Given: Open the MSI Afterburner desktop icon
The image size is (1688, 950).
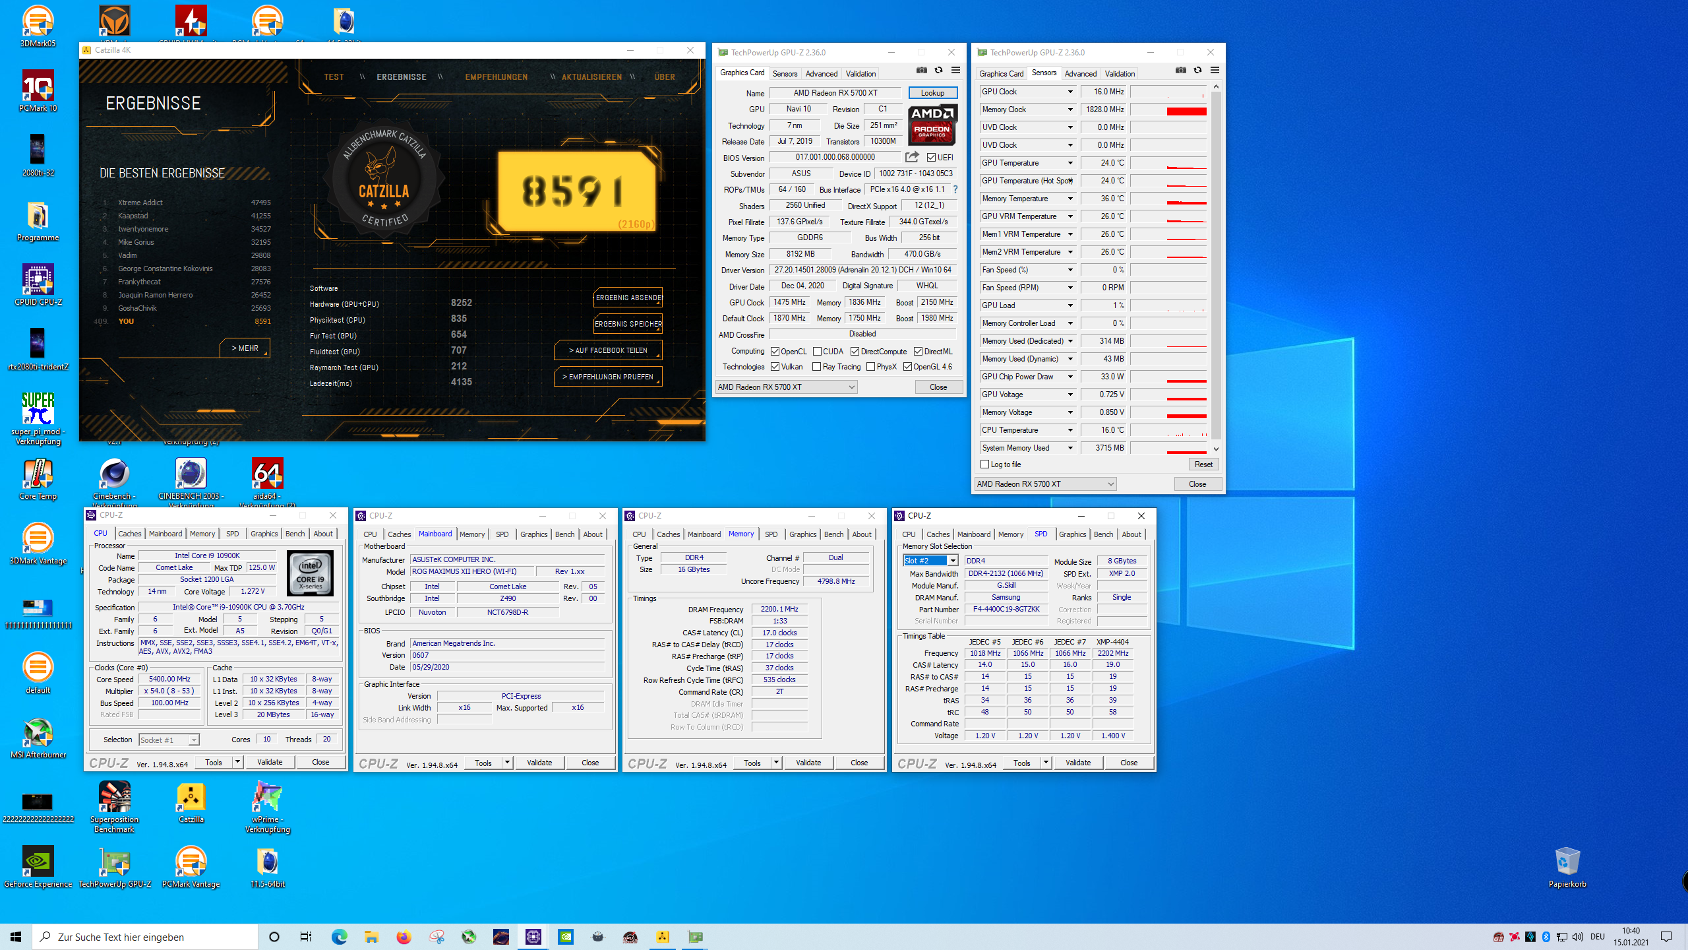Looking at the screenshot, I should [x=38, y=738].
